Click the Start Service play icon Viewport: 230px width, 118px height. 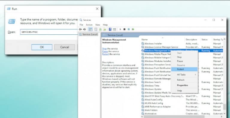(120, 30)
